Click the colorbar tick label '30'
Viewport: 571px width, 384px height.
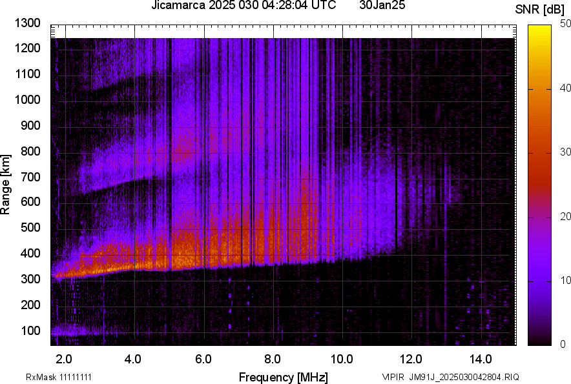point(566,152)
